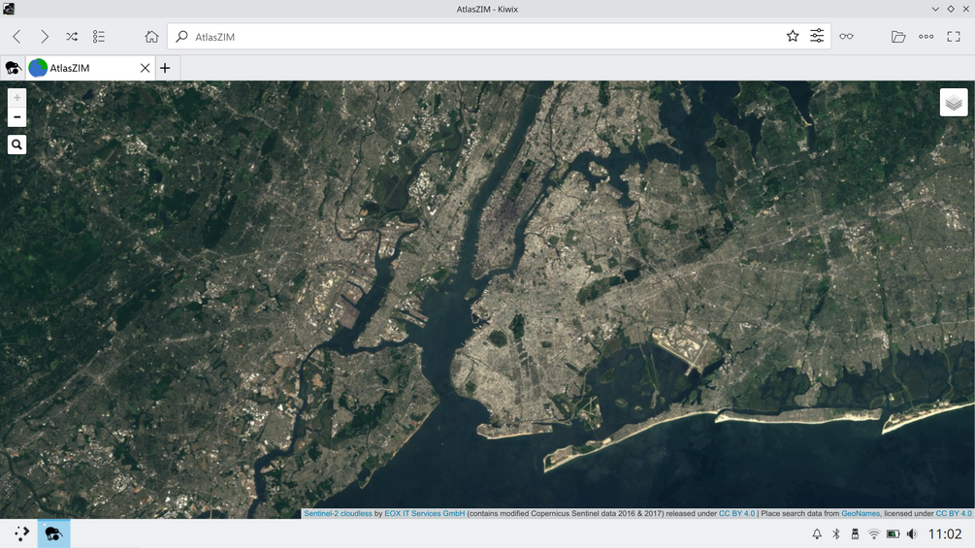This screenshot has width=975, height=548.
Task: Open the three-dots more options menu
Action: pyautogui.click(x=926, y=37)
